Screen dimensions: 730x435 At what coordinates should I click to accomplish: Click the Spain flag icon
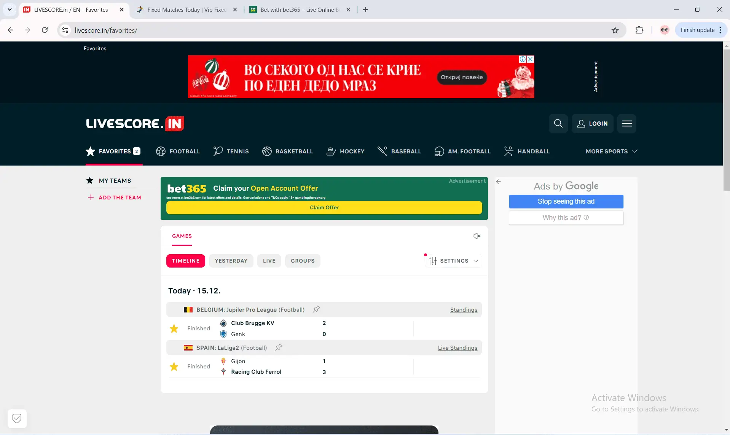click(188, 347)
